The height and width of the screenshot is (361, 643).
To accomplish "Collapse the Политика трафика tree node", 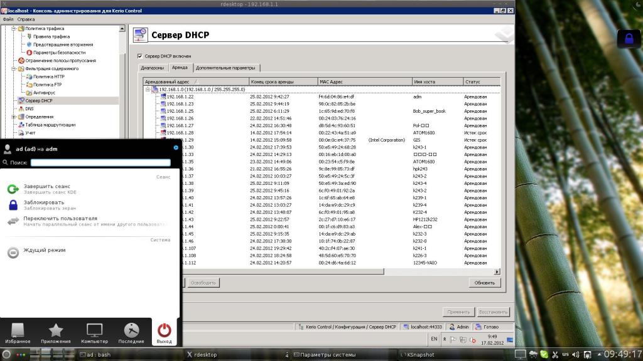I will tap(14, 29).
